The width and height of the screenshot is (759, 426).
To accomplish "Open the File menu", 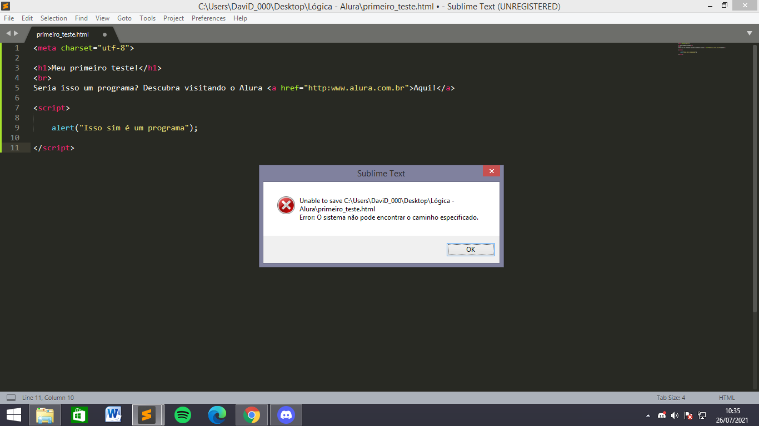I will [x=9, y=18].
